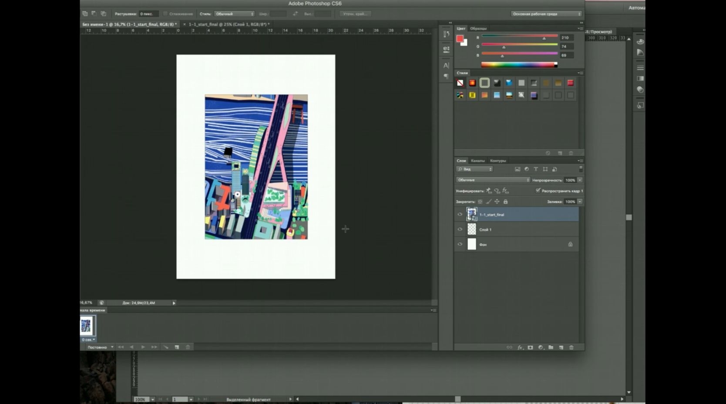Hide the Фон background layer
The width and height of the screenshot is (726, 404).
click(460, 244)
